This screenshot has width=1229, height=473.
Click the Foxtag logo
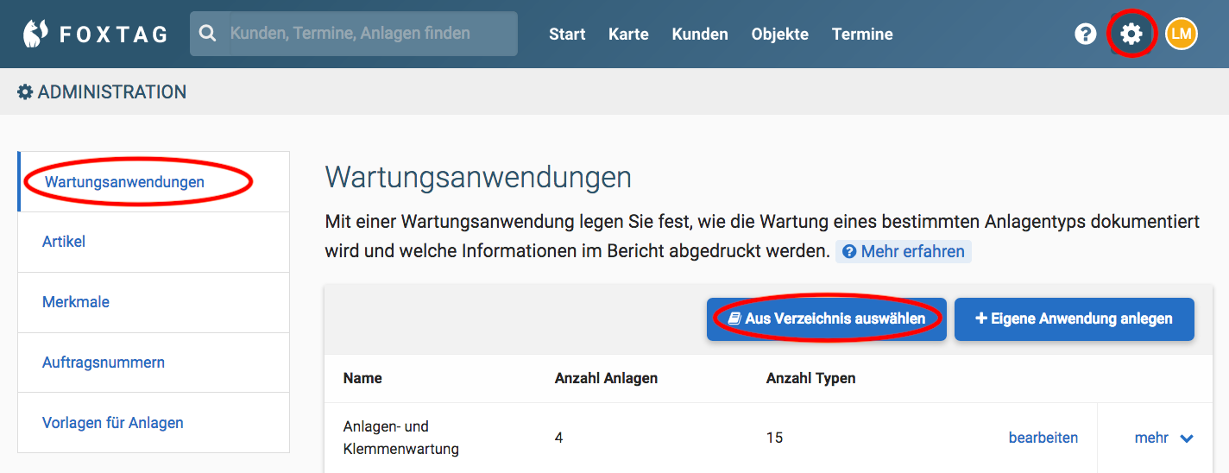coord(95,34)
